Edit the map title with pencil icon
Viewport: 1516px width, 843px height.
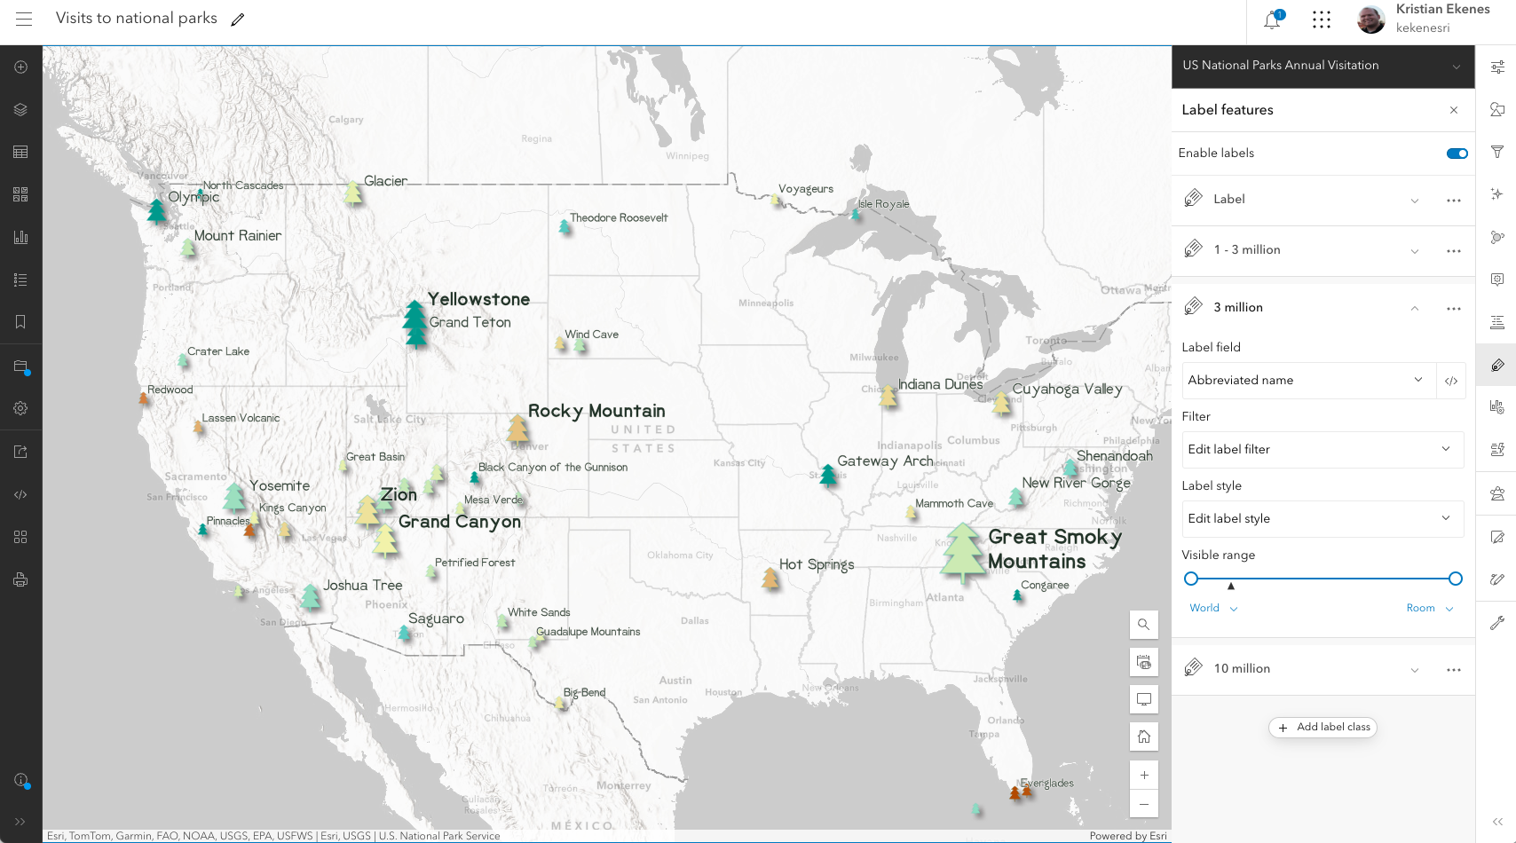(237, 20)
